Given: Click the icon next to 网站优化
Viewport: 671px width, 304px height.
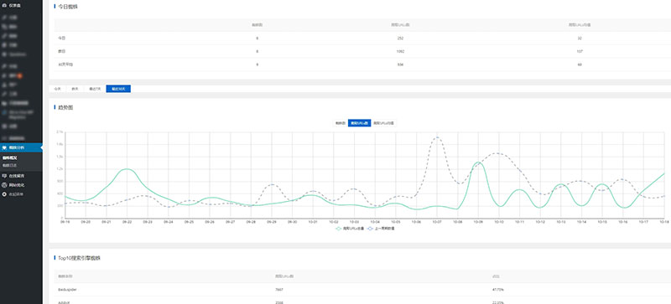Looking at the screenshot, I should [x=4, y=185].
